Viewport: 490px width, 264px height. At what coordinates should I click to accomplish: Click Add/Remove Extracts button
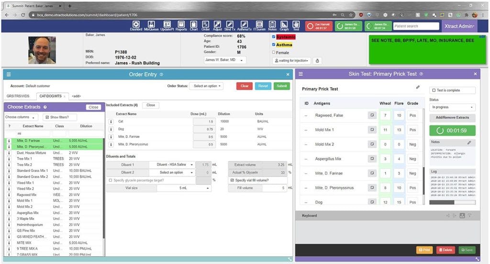coord(452,117)
